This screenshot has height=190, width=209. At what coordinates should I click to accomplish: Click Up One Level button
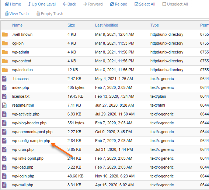pos(42,4)
